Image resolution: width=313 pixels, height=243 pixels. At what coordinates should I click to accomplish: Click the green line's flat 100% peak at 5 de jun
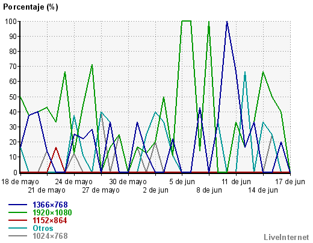click(x=187, y=20)
